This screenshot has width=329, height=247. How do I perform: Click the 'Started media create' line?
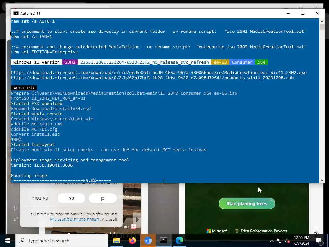click(x=37, y=114)
